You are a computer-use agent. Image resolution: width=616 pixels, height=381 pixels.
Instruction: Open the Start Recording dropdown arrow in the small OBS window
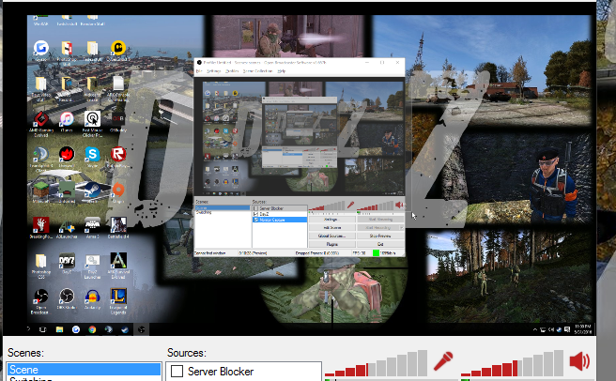(402, 227)
